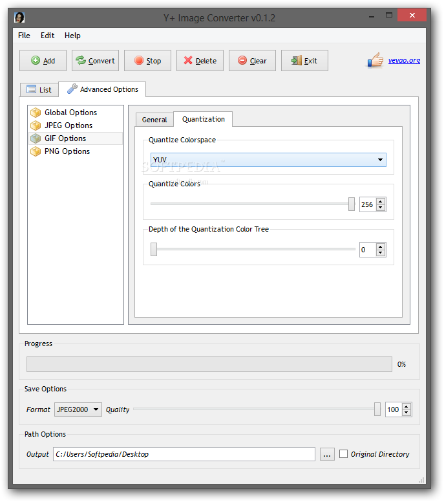Enable the Original Directory checkbox
Screen dimensions: 444x502
click(x=343, y=453)
